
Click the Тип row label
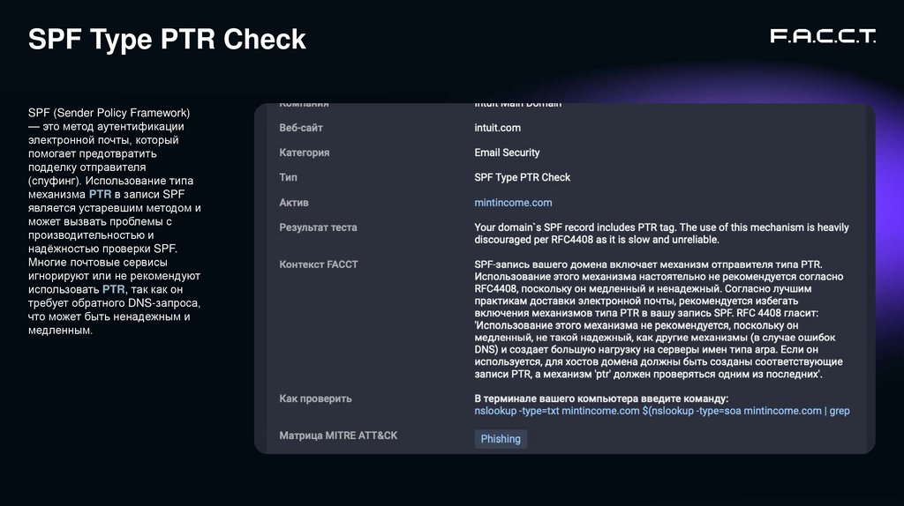[289, 177]
